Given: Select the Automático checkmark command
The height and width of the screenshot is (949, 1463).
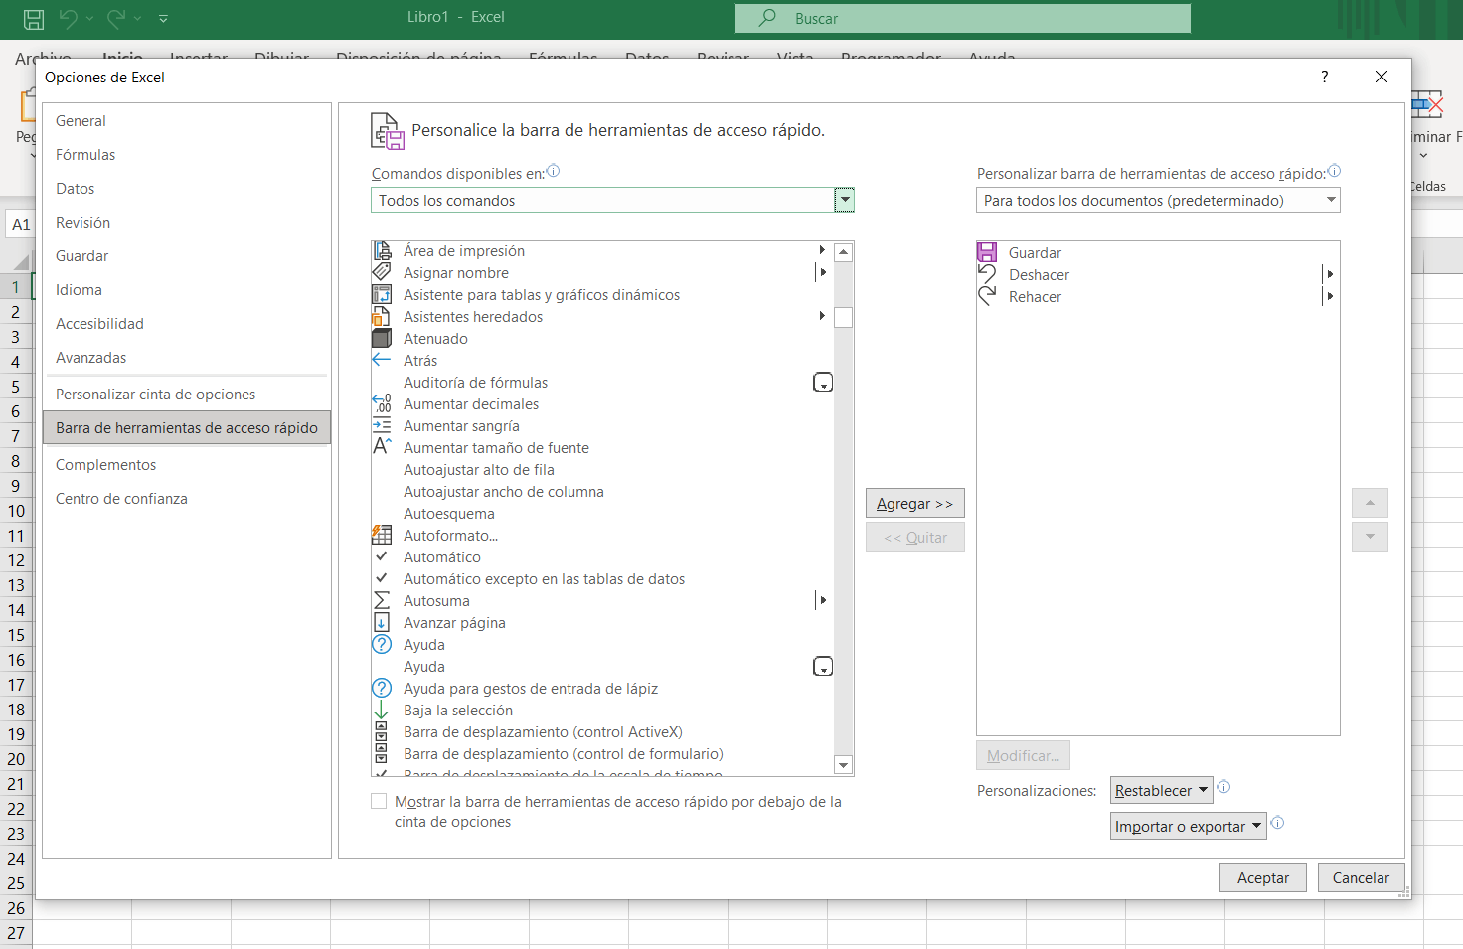Looking at the screenshot, I should 601,557.
